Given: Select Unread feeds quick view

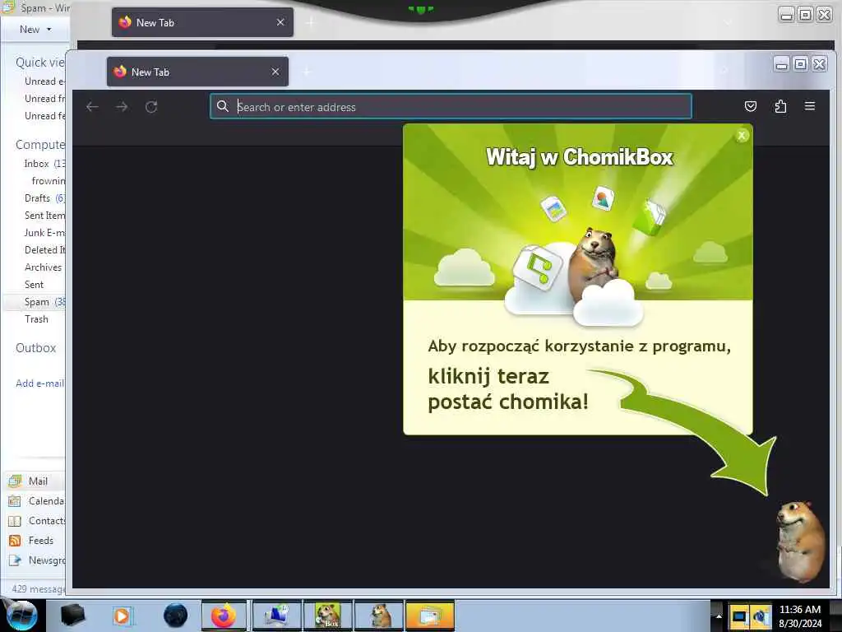Looking at the screenshot, I should coord(44,115).
